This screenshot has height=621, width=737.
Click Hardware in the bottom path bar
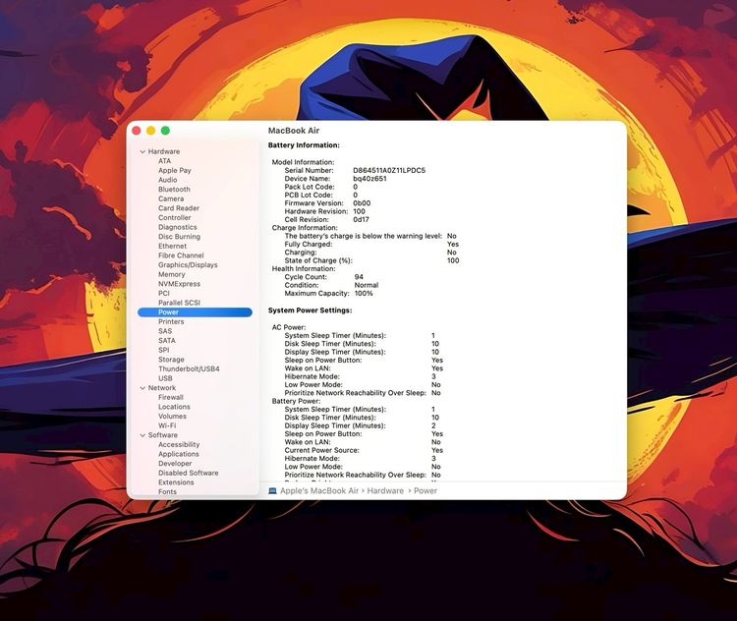click(385, 490)
